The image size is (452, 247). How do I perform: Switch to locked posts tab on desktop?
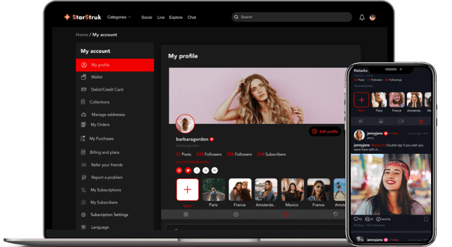pos(286,214)
